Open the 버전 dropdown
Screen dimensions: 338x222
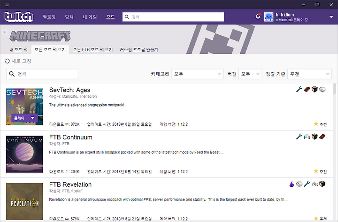pos(250,74)
